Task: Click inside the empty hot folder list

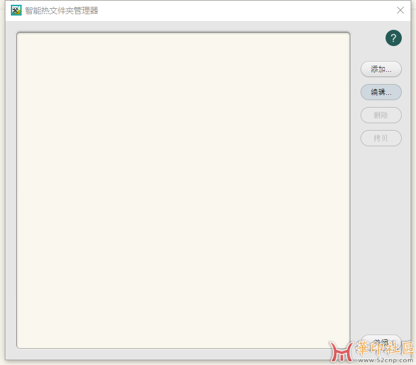Action: [183, 190]
